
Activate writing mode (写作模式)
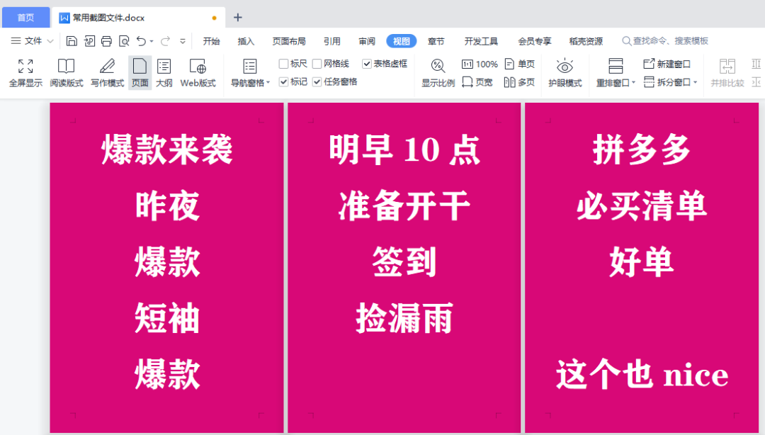pyautogui.click(x=108, y=73)
